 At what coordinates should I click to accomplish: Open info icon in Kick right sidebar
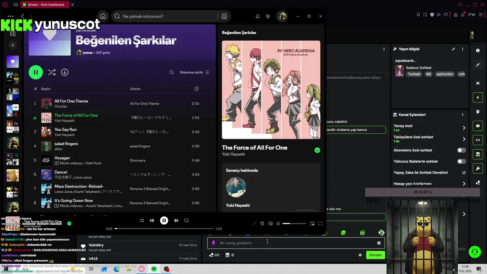[478, 50]
